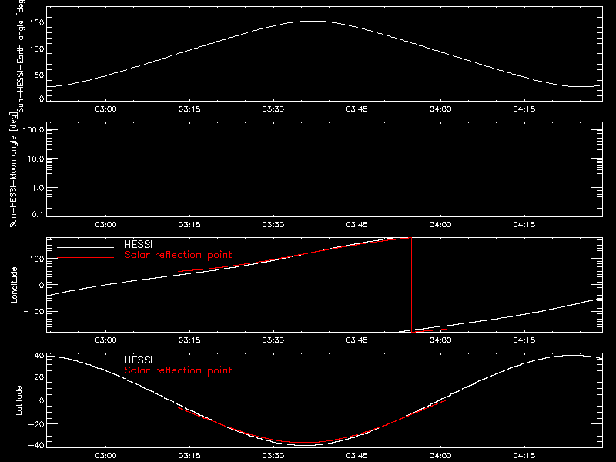This screenshot has width=616, height=462.
Task: Click 03:00 label under Moon angle plot
Action: [105, 225]
